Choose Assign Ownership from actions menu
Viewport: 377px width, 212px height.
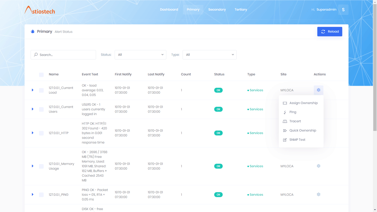click(x=301, y=103)
